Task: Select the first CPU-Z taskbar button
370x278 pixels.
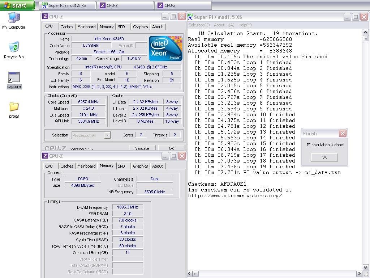Action: click(125, 5)
